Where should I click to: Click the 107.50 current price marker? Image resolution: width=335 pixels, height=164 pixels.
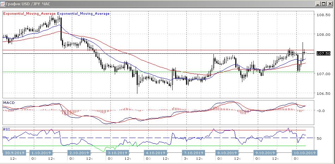click(323, 53)
